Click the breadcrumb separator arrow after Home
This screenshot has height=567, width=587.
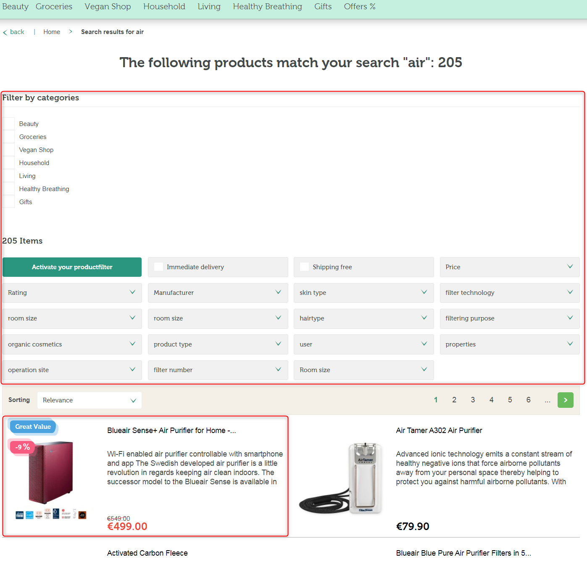[x=71, y=32]
